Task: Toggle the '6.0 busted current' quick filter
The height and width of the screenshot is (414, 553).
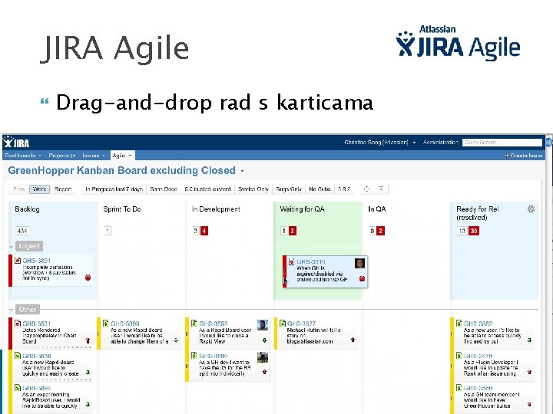Action: click(207, 189)
